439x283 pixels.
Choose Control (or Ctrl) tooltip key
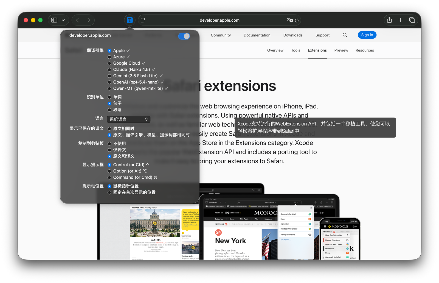point(109,165)
